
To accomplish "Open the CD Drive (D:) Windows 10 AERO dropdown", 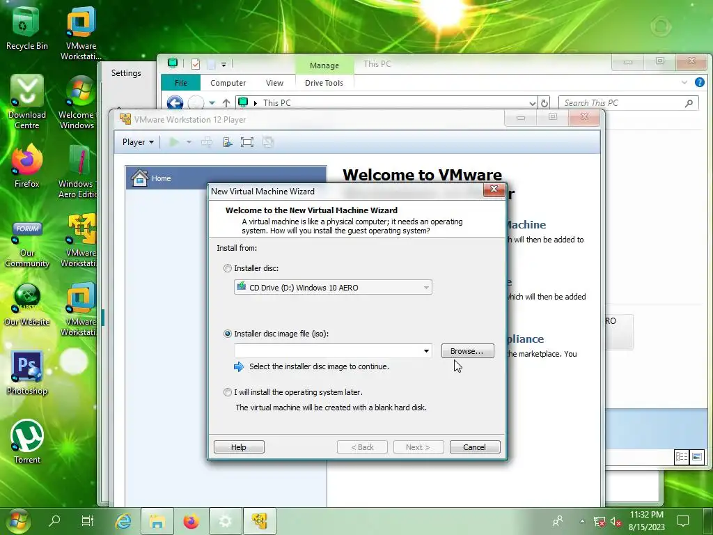I will pyautogui.click(x=333, y=288).
